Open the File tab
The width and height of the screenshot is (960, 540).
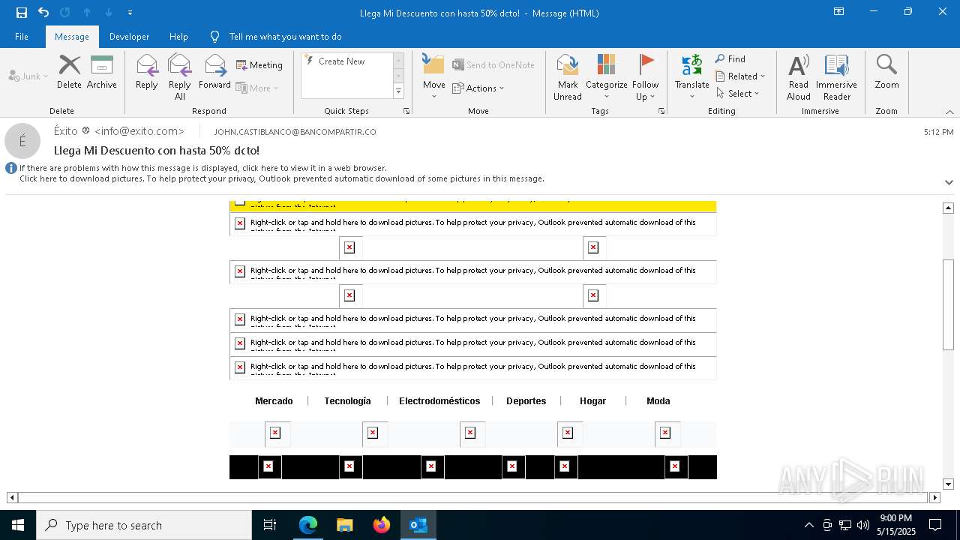(x=22, y=37)
